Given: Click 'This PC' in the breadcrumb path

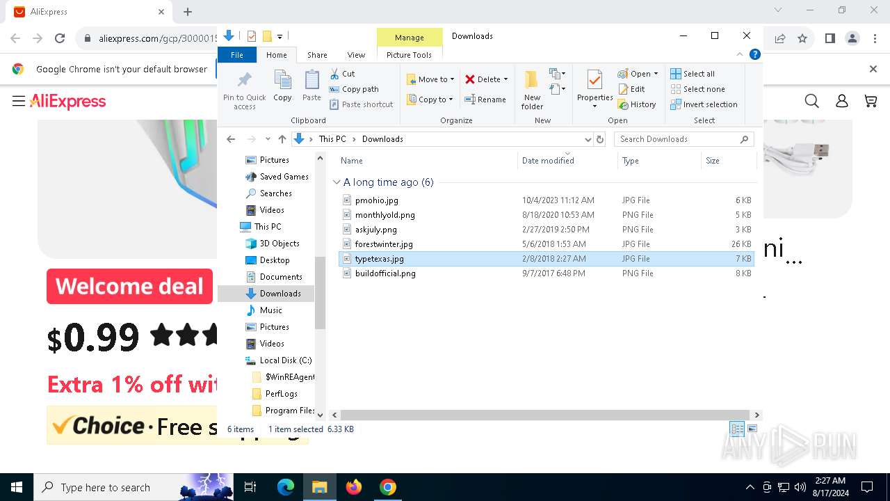Looking at the screenshot, I should [332, 139].
